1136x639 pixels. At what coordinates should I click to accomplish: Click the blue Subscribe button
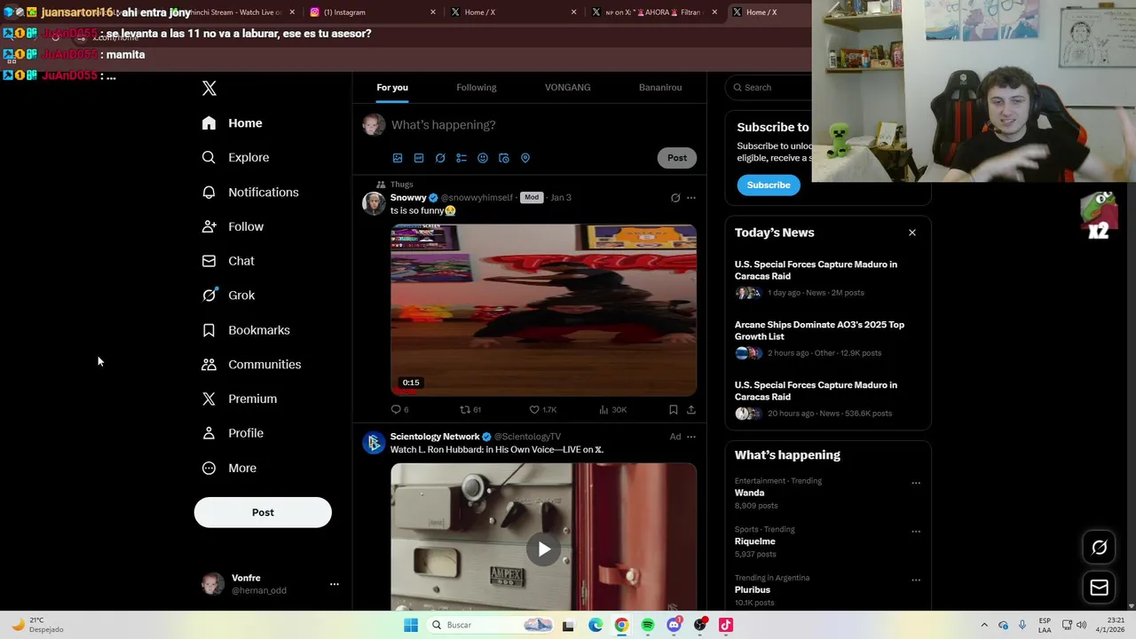coord(769,185)
